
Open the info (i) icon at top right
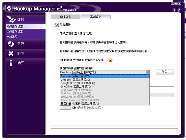coord(174,10)
